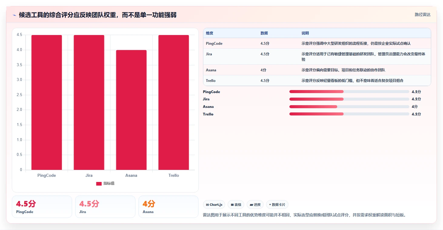Click the Asana label beside its progress bar

(x=208, y=107)
